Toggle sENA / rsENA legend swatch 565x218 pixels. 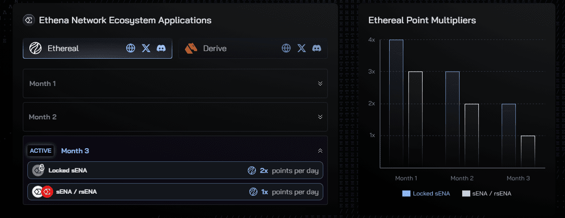coord(466,193)
